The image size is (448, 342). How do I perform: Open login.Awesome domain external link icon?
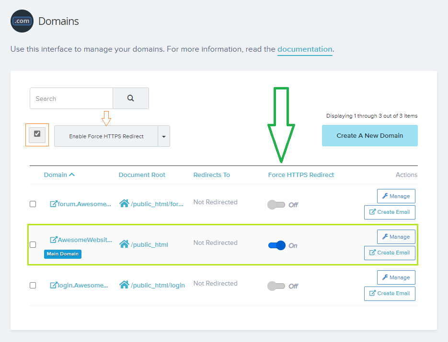[x=54, y=285]
